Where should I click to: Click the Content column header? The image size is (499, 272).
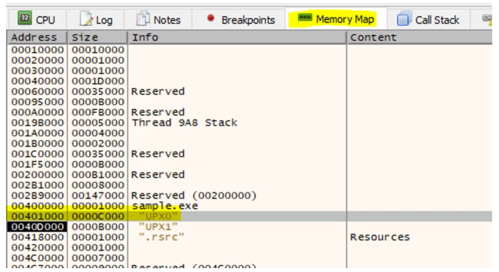[x=373, y=38]
